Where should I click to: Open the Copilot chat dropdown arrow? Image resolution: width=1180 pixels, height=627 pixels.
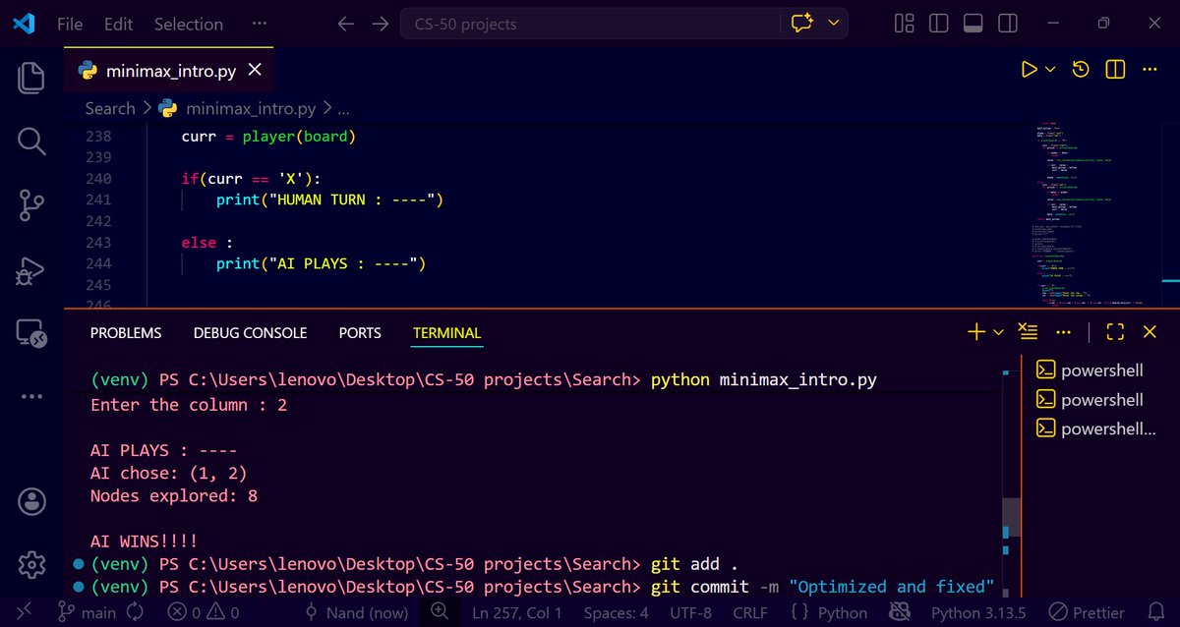click(834, 24)
